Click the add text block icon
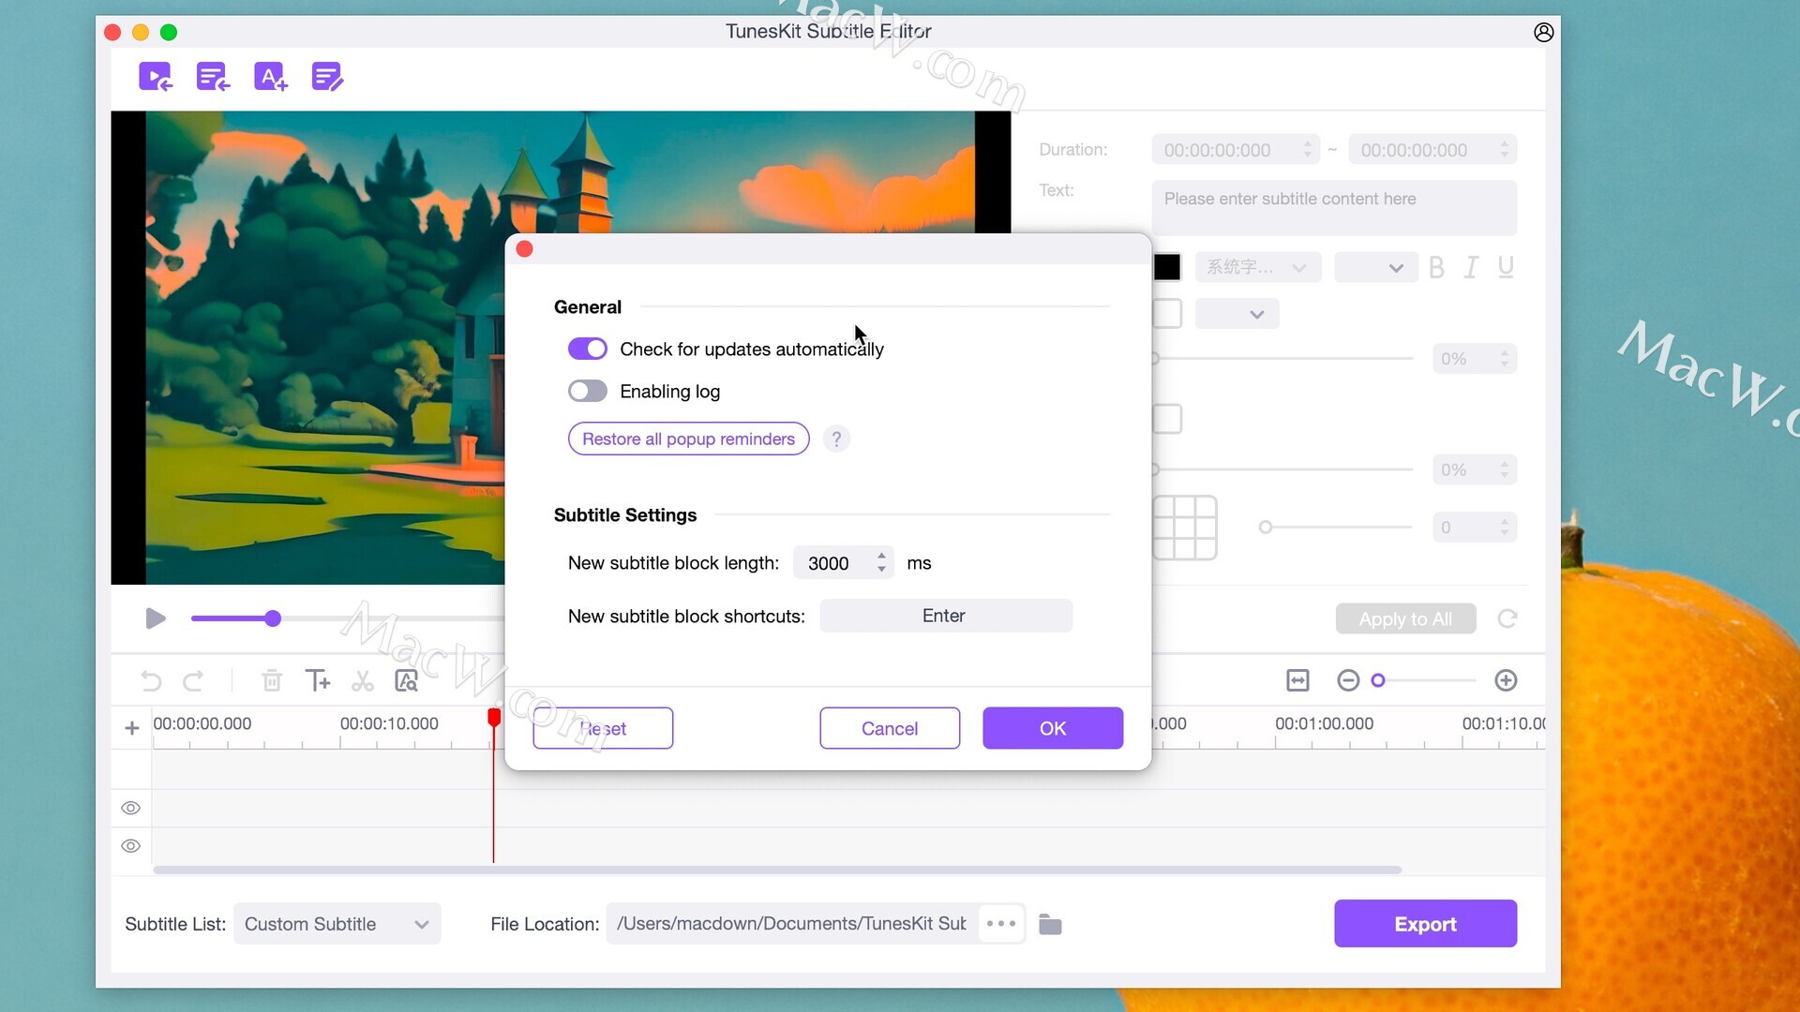The height and width of the screenshot is (1012, 1800). tap(318, 681)
